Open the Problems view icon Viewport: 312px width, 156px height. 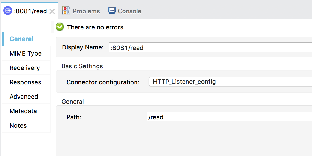66,11
